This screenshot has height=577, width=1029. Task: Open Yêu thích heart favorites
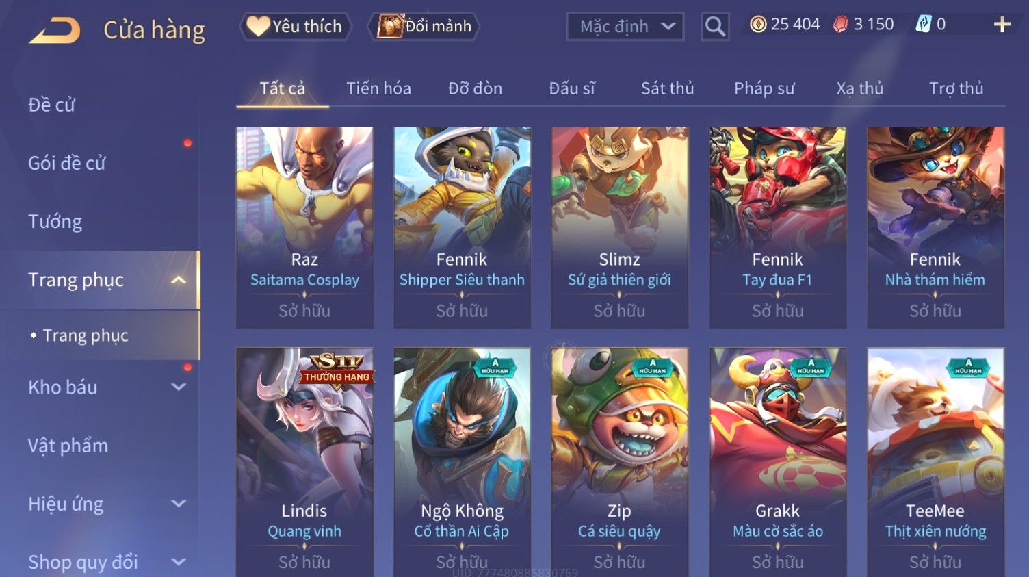coord(296,27)
